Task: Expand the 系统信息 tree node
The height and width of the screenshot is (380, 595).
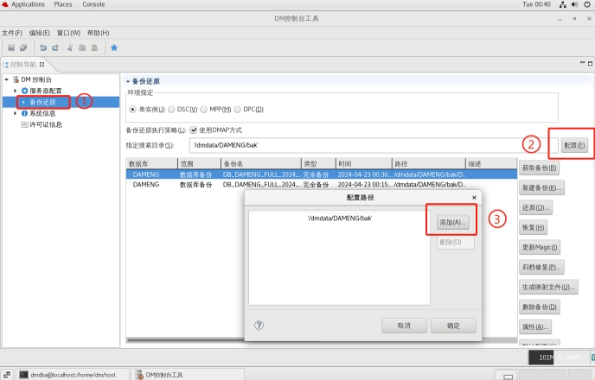Action: 15,113
